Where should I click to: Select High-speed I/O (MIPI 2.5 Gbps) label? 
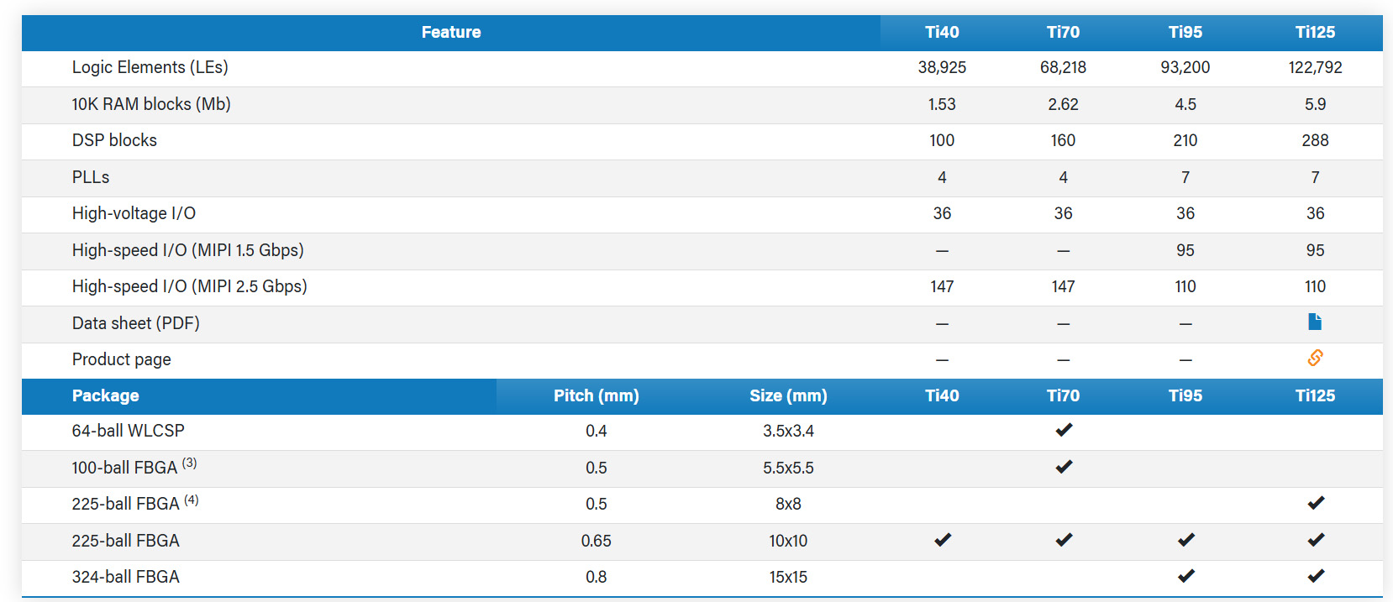point(190,286)
